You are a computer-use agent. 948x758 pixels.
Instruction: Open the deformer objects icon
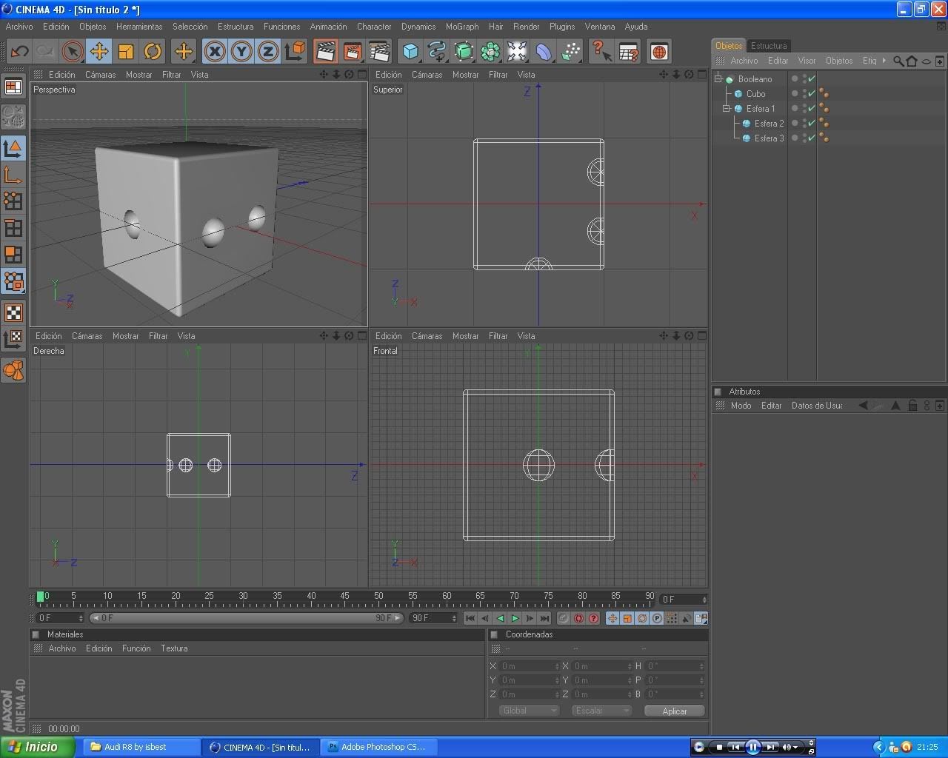click(x=544, y=51)
